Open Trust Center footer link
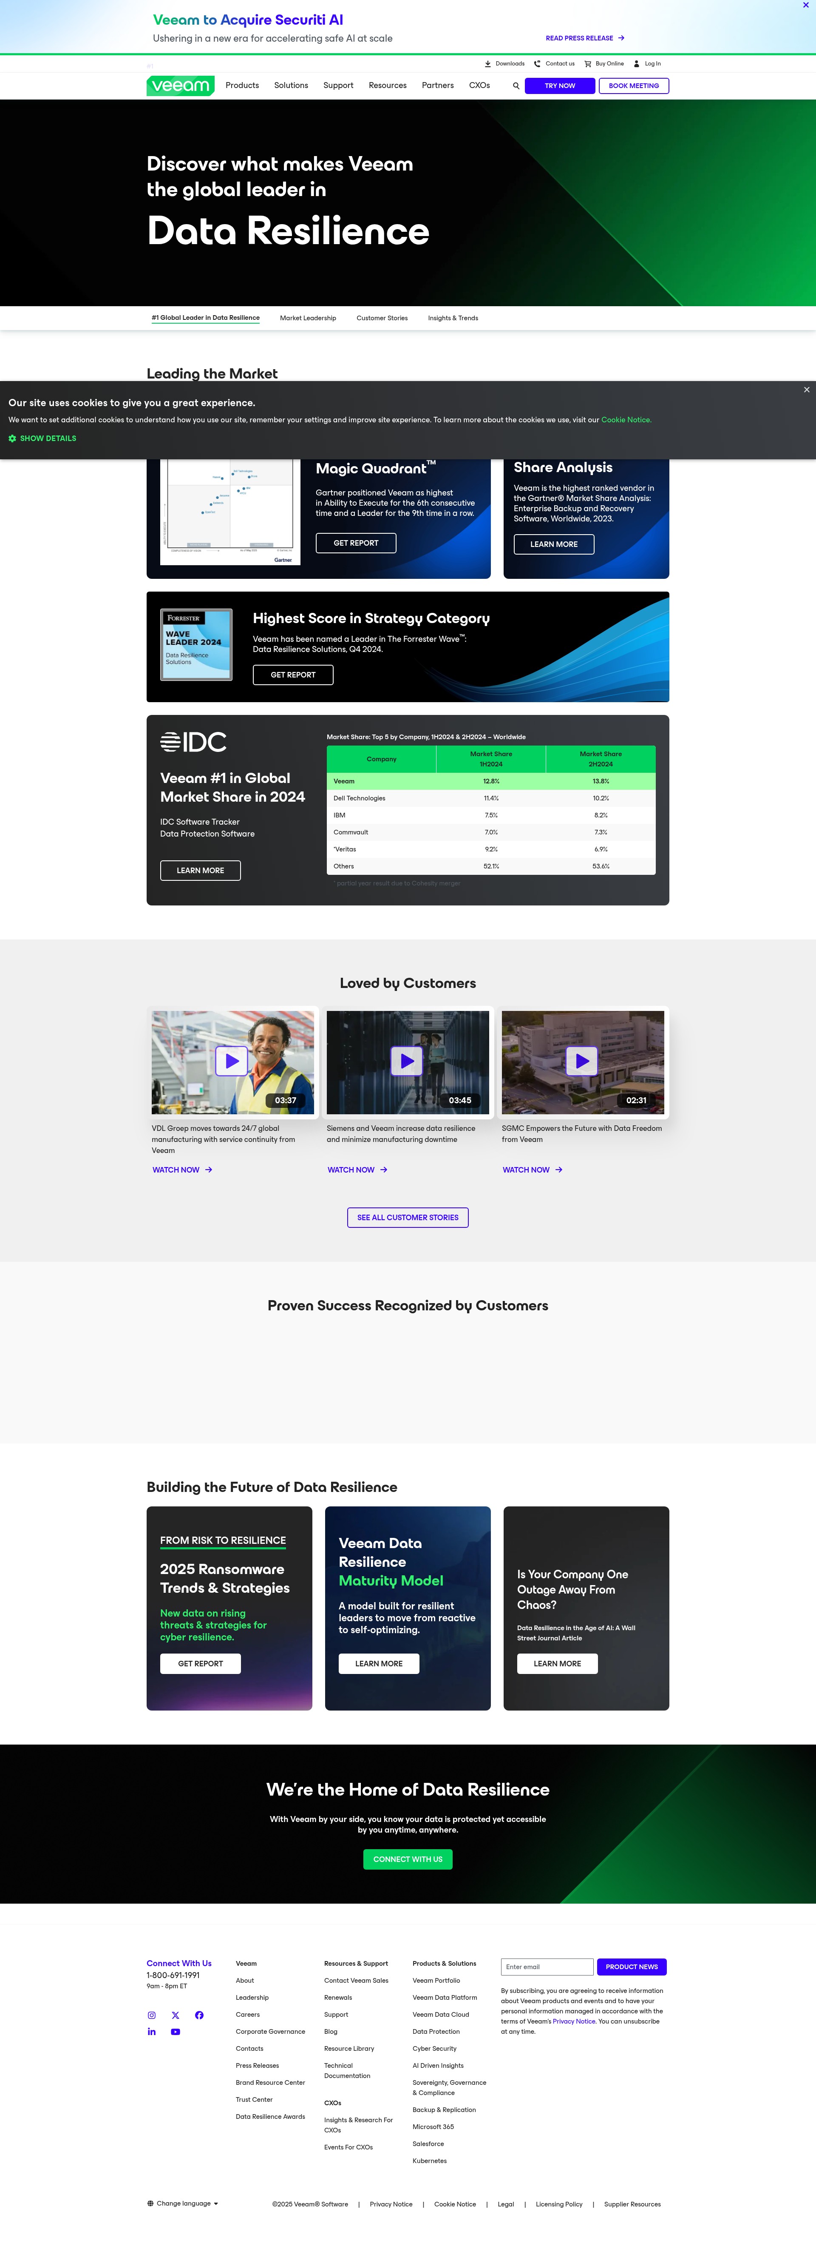 [254, 2100]
